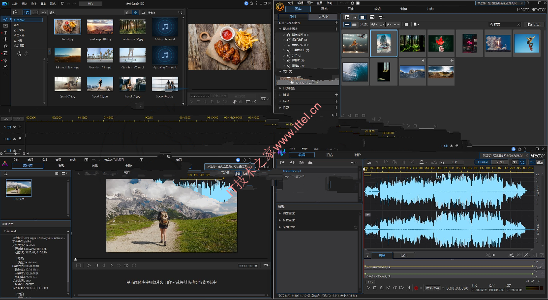Click the play button under waveform editor

click(368, 288)
